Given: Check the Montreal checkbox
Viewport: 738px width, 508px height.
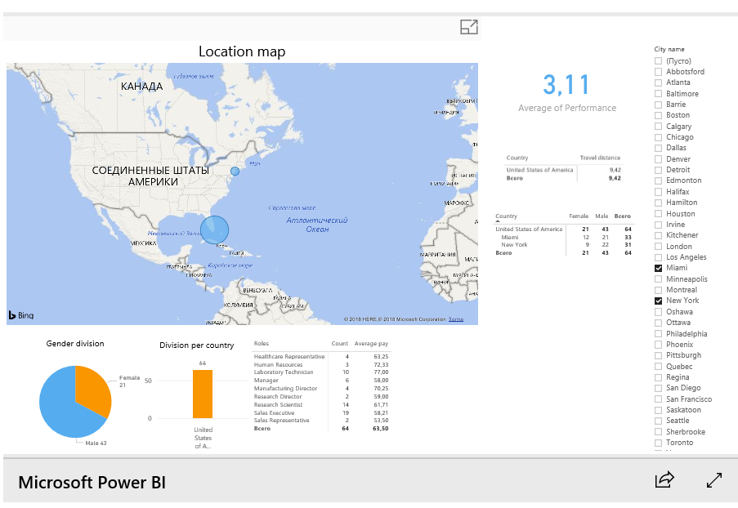Looking at the screenshot, I should (659, 290).
